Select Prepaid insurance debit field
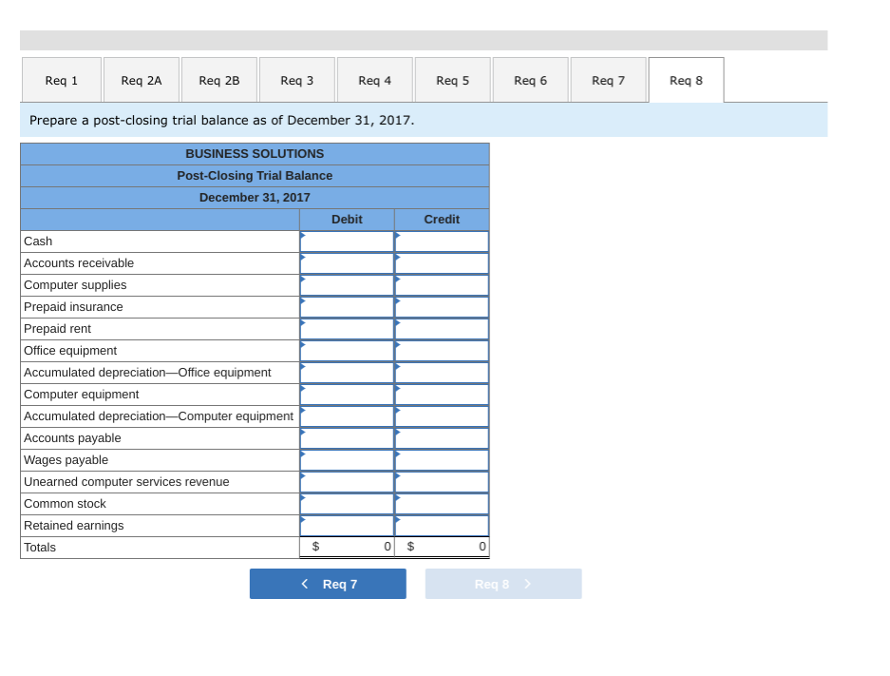 click(x=347, y=307)
